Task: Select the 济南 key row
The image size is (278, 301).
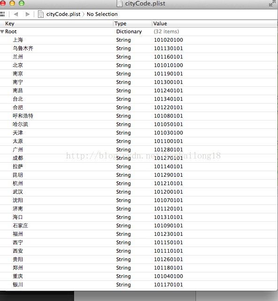Action: [18, 209]
